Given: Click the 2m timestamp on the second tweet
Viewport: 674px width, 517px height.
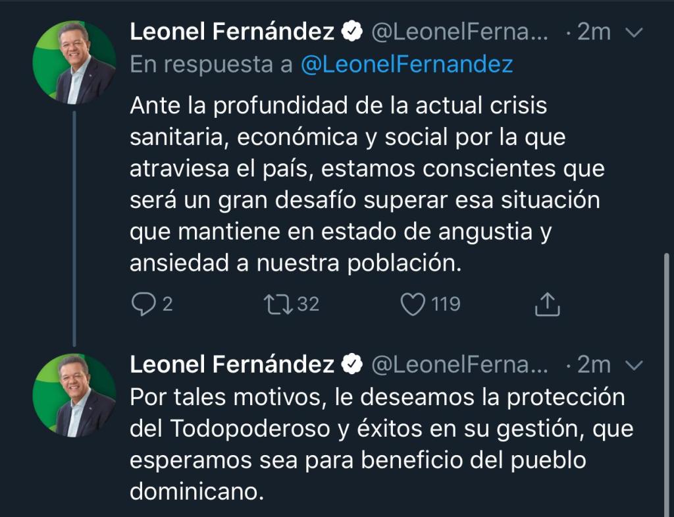Looking at the screenshot, I should coord(594,364).
